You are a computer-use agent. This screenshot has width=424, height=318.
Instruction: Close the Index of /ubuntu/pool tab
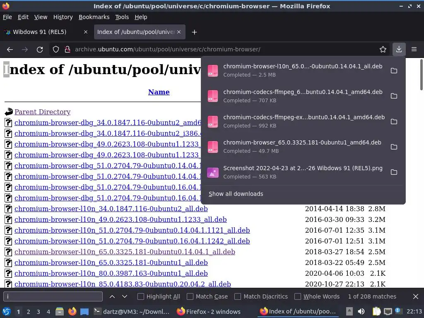[x=179, y=32]
